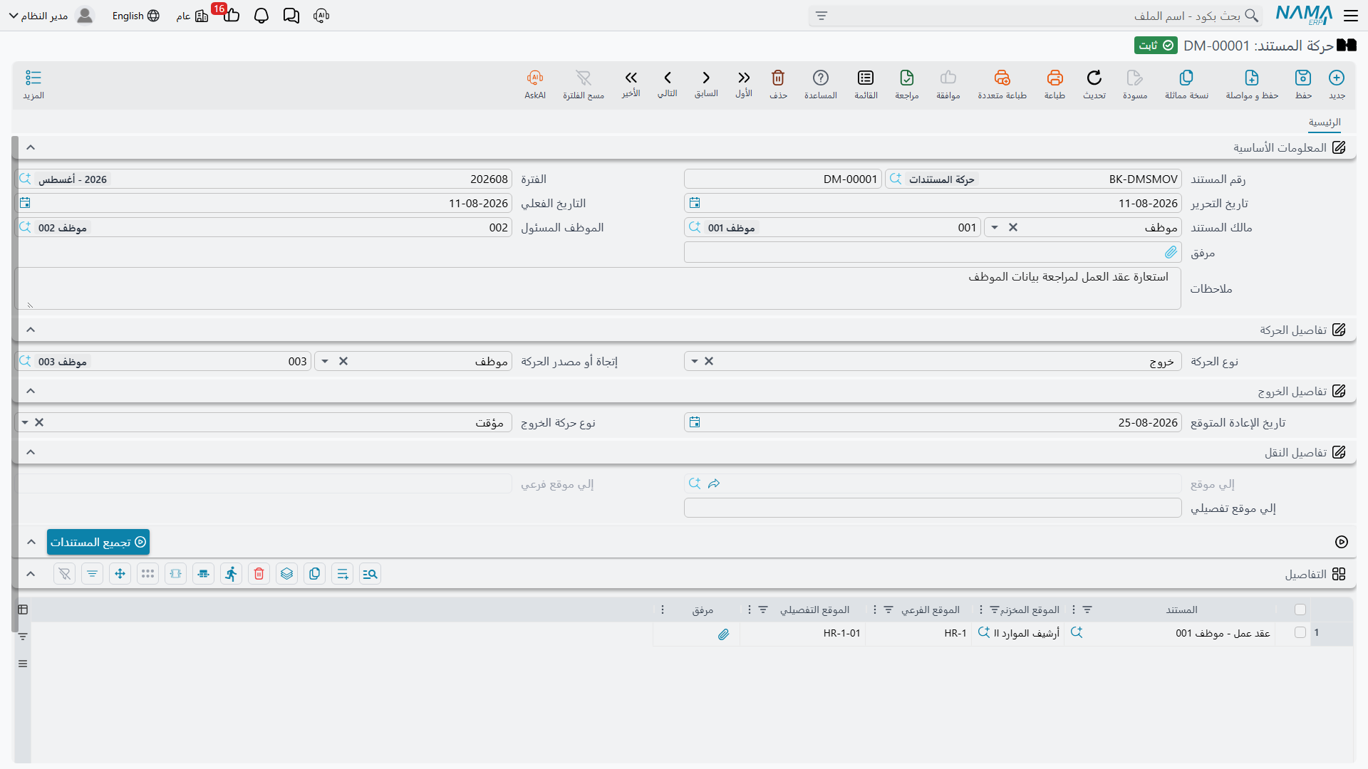Open إتجاة أو مصدر الحركة type dropdown

pos(325,361)
